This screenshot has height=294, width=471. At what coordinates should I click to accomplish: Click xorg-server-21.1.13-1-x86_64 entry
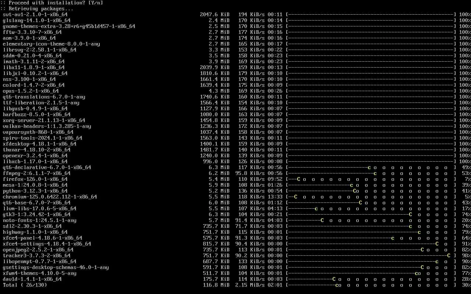44,121
